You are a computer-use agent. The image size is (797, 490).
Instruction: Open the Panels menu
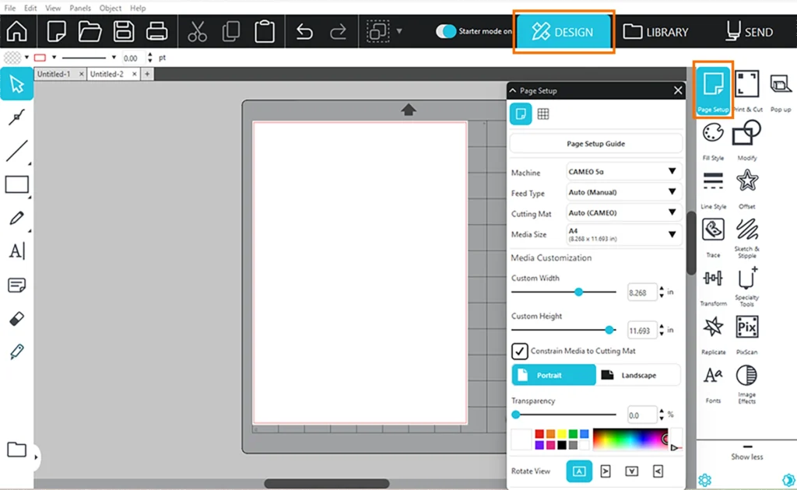[80, 8]
